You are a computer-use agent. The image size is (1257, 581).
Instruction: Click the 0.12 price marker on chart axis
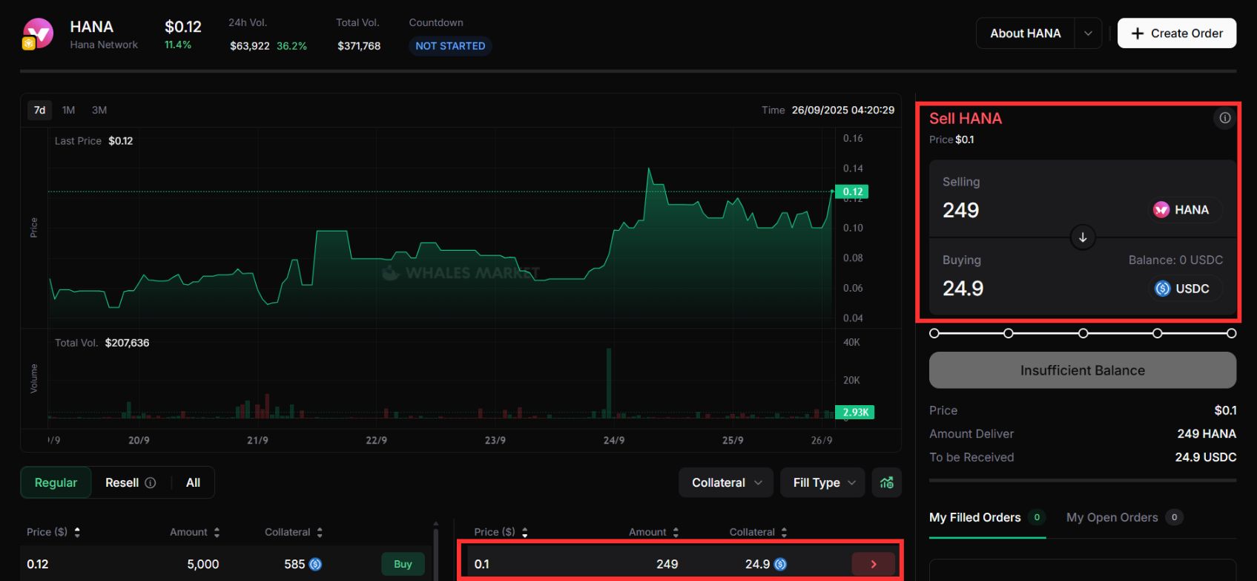point(852,191)
